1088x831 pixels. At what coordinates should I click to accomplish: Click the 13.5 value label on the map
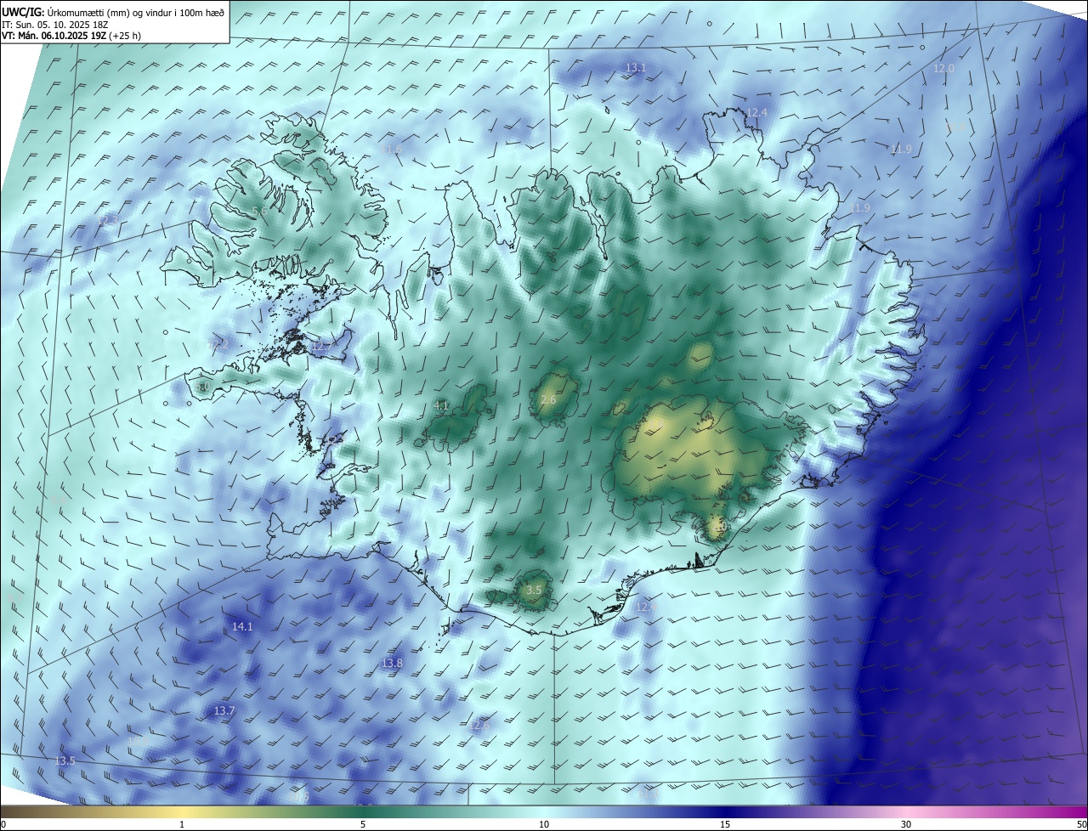(x=65, y=760)
